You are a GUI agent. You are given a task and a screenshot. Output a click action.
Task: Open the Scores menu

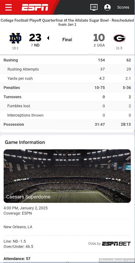point(123,7)
